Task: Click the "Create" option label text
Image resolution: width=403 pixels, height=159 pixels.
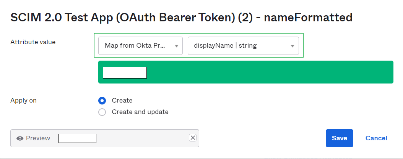Action: [x=122, y=101]
